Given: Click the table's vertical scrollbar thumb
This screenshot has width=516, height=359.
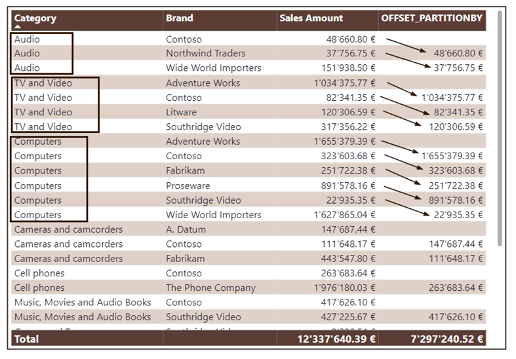Looking at the screenshot, I should [x=500, y=128].
